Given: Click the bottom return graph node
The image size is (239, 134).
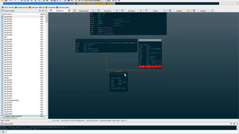Looking at the screenshot, I should point(118,82).
